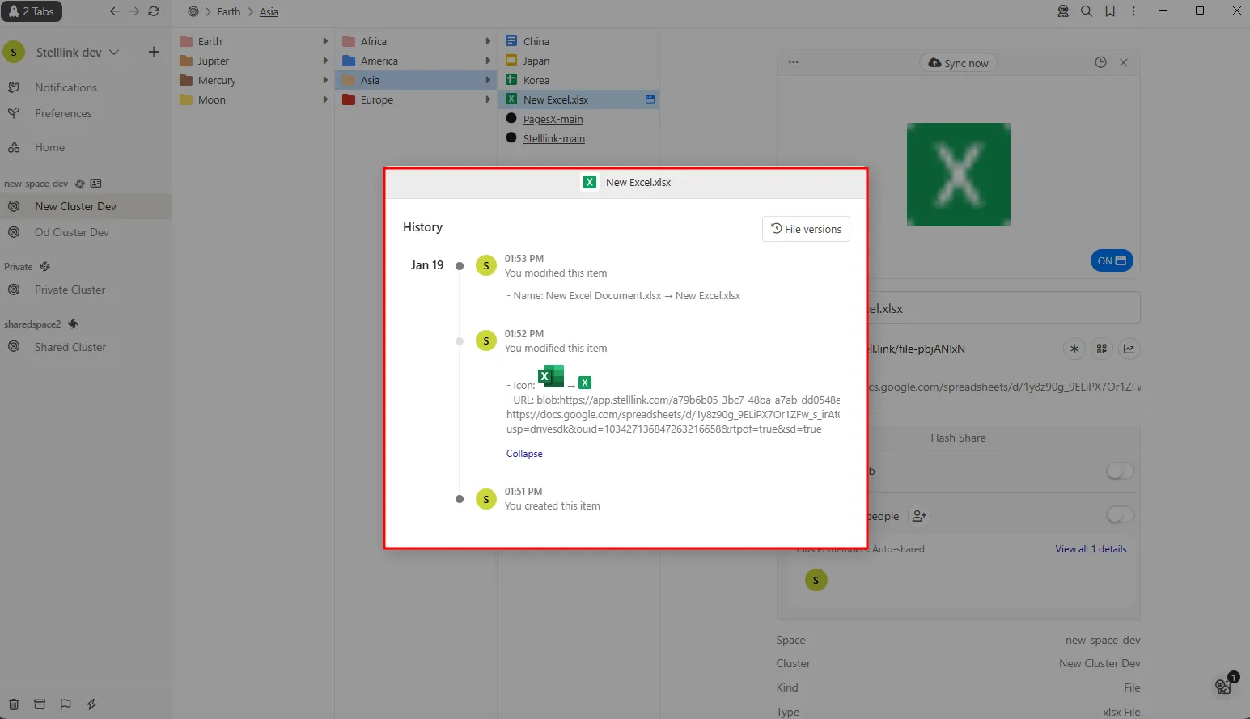Toggle the first Flash Share switch

1120,472
